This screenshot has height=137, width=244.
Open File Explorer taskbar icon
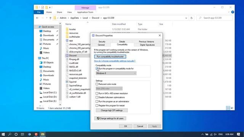[43, 134]
